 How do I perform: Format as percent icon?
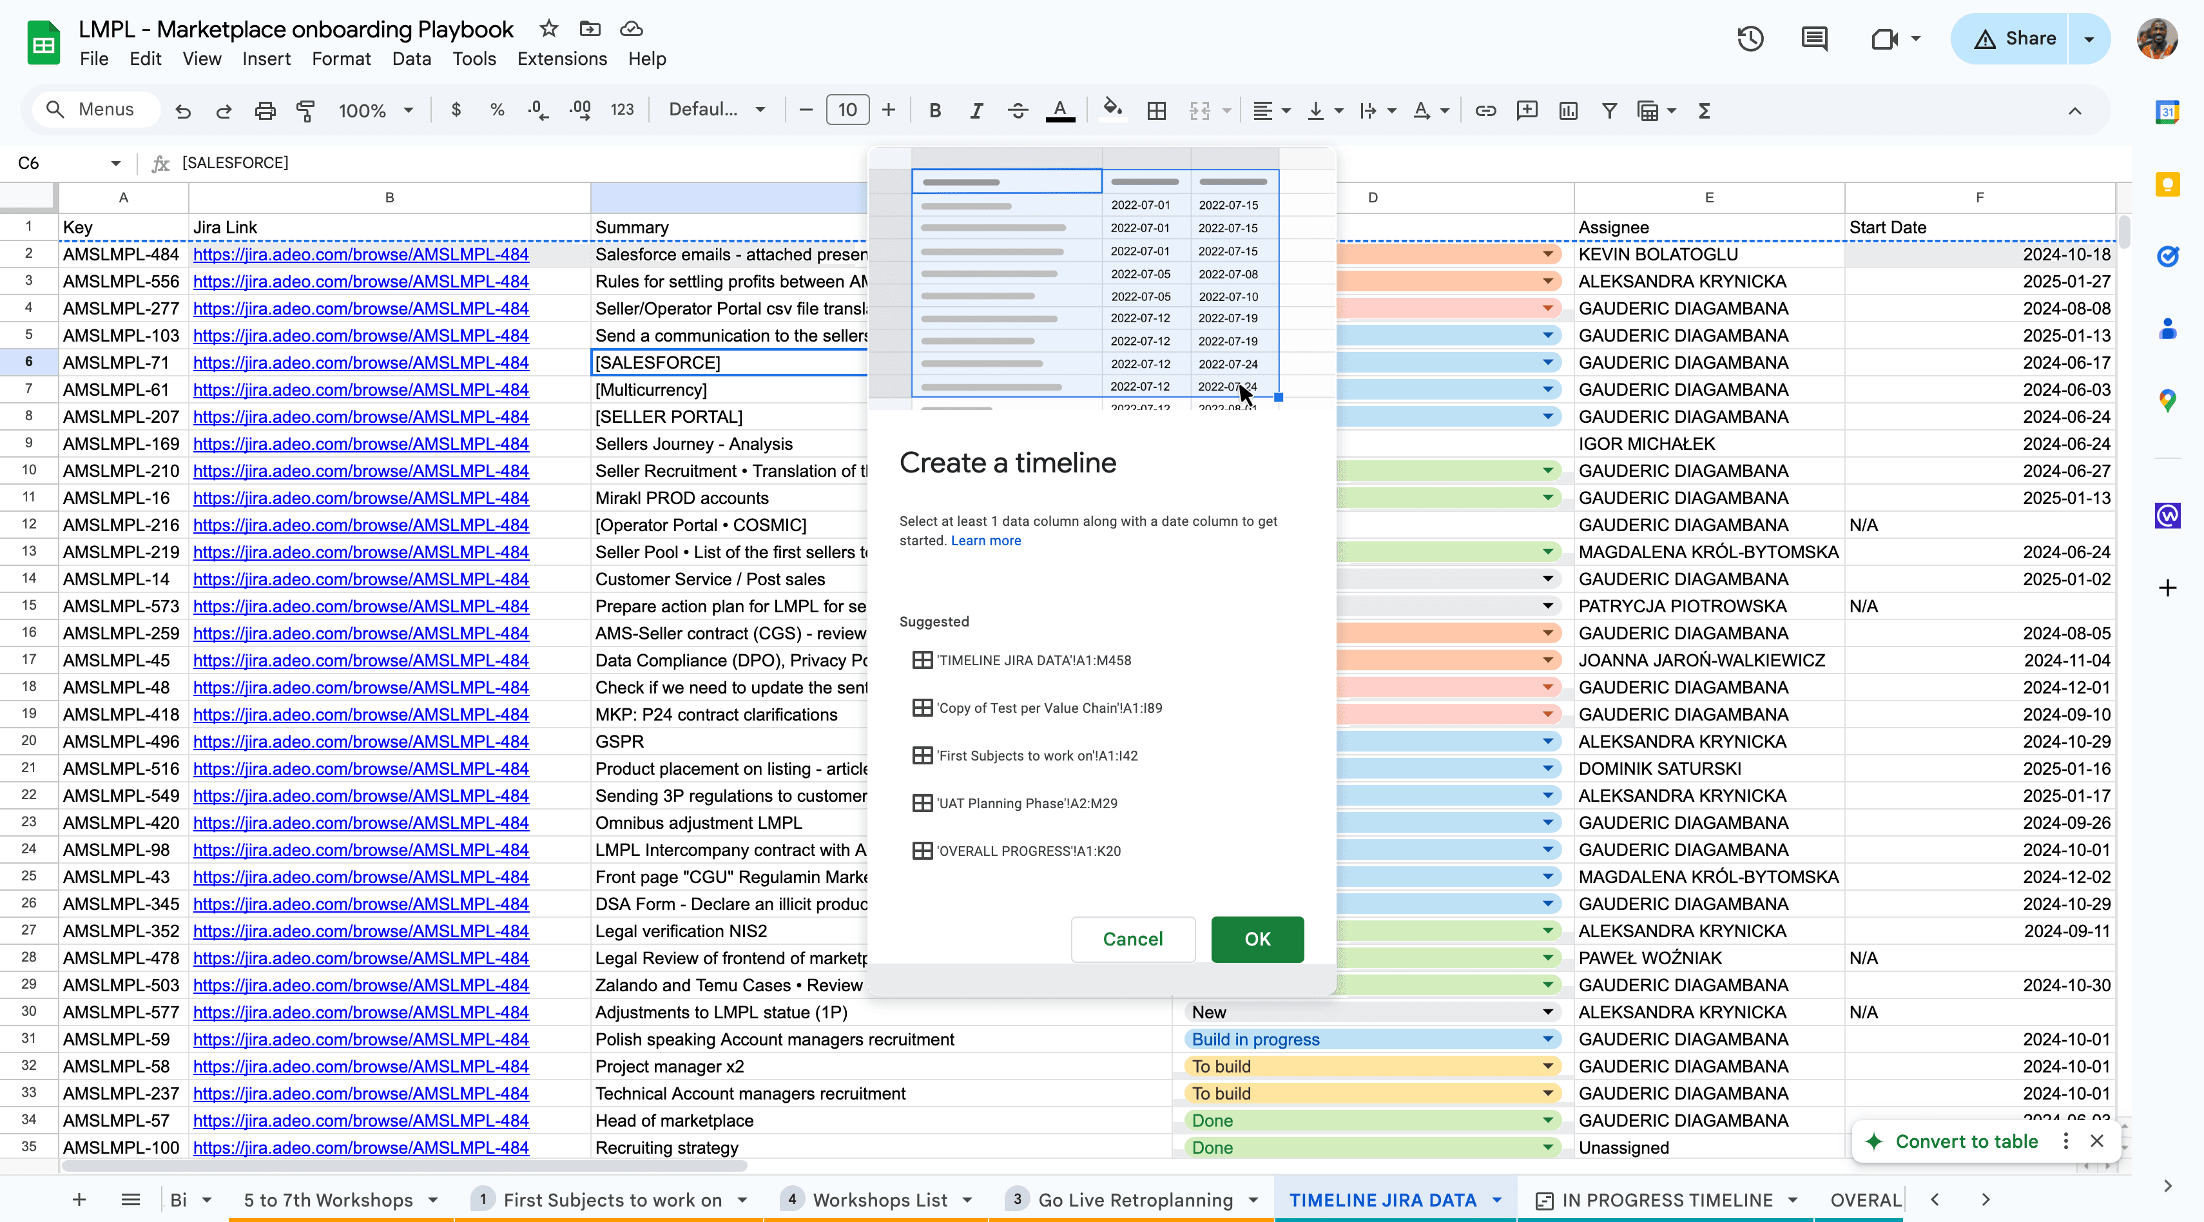click(x=497, y=110)
